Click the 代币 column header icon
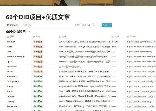 [x=113, y=37]
